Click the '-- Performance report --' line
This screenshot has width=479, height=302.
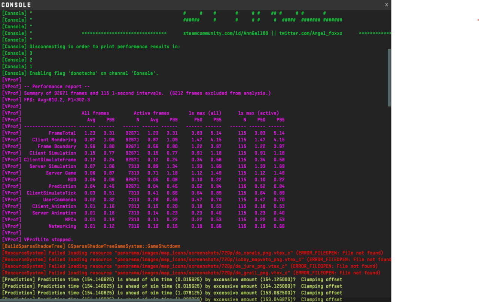point(46,87)
